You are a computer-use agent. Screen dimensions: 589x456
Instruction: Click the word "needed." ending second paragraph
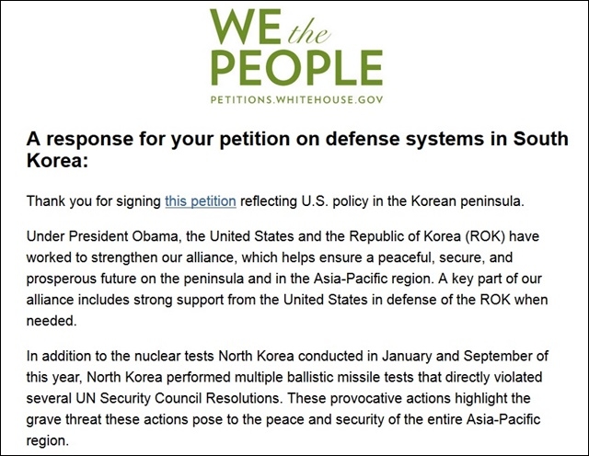(x=52, y=321)
